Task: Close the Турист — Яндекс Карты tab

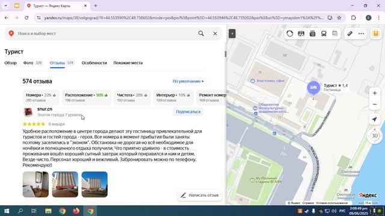Action: pyautogui.click(x=85, y=5)
